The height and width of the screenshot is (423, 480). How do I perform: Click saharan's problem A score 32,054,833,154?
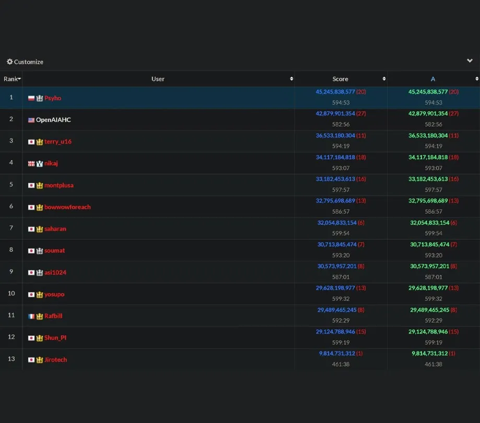pos(429,222)
